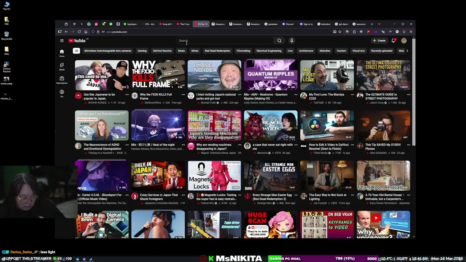This screenshot has width=466, height=262.
Task: Filter by Red Dead Redemption chip
Action: click(217, 51)
